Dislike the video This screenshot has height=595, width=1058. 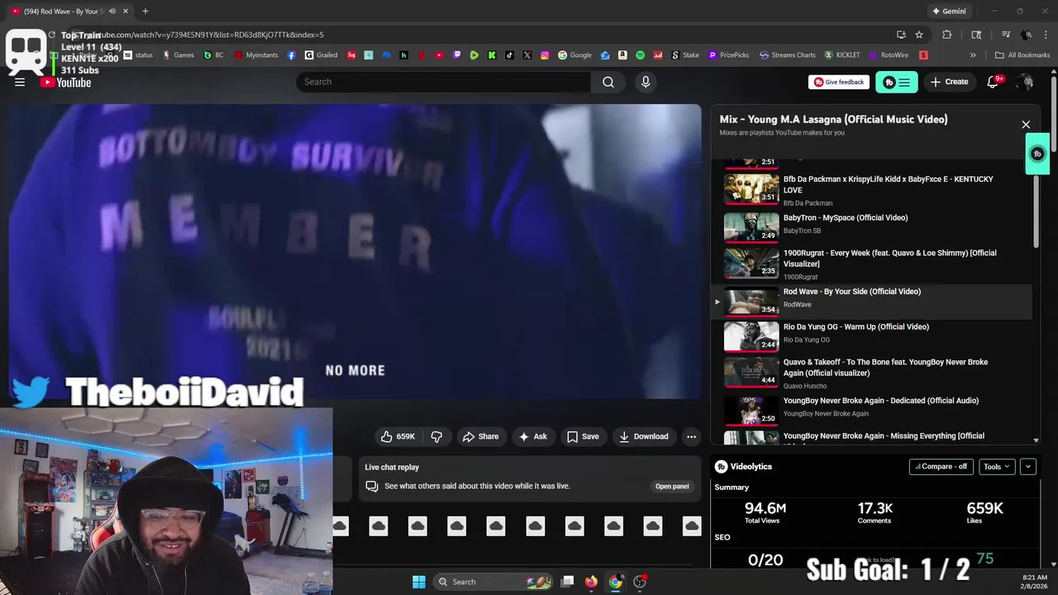coord(436,436)
